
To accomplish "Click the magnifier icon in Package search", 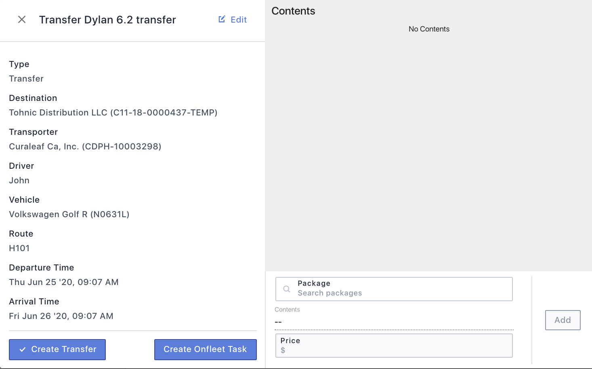I will pyautogui.click(x=287, y=289).
